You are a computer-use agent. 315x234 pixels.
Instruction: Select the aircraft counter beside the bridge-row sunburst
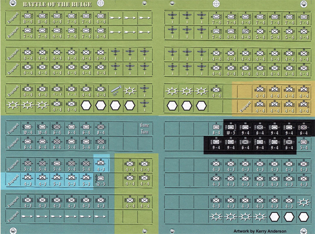[x=145, y=90]
